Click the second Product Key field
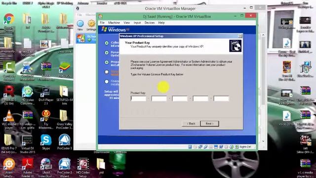Viewport: 316px width, 178px height. [159, 98]
